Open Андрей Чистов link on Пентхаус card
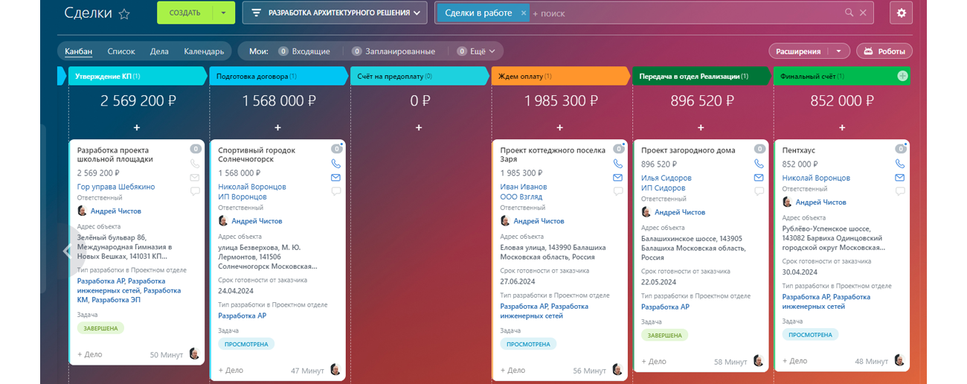Screen dimensions: 967x384 [x=820, y=202]
